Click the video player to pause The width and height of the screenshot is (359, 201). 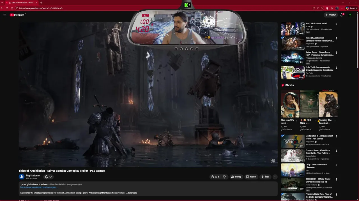(148, 94)
